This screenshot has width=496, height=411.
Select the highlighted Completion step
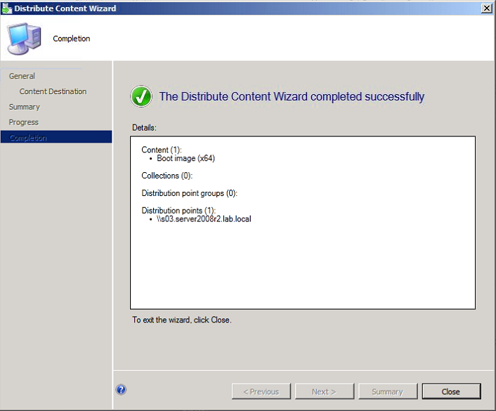click(x=56, y=137)
